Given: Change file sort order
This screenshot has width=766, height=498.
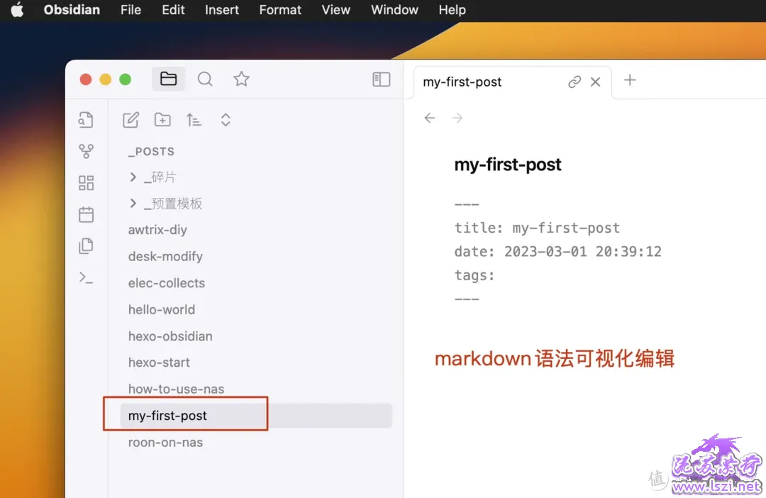Looking at the screenshot, I should (194, 120).
